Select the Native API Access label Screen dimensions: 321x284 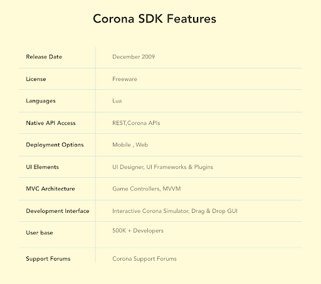tap(51, 123)
